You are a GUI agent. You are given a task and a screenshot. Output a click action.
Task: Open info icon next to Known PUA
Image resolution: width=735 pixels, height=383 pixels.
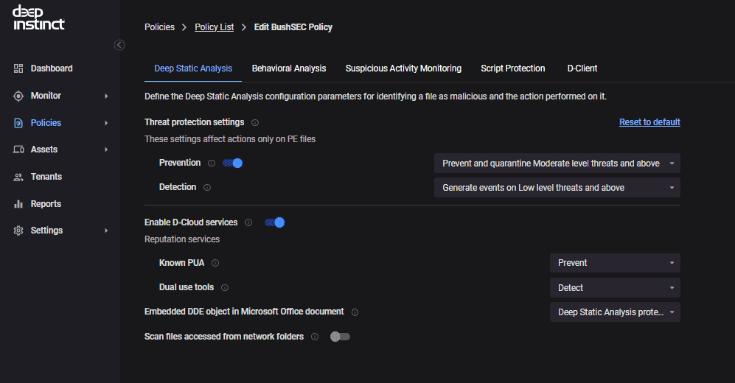click(x=215, y=263)
